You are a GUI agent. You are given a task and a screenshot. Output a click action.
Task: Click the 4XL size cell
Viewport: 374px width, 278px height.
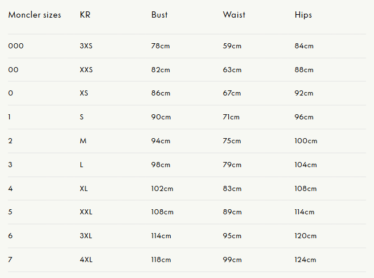pyautogui.click(x=86, y=260)
